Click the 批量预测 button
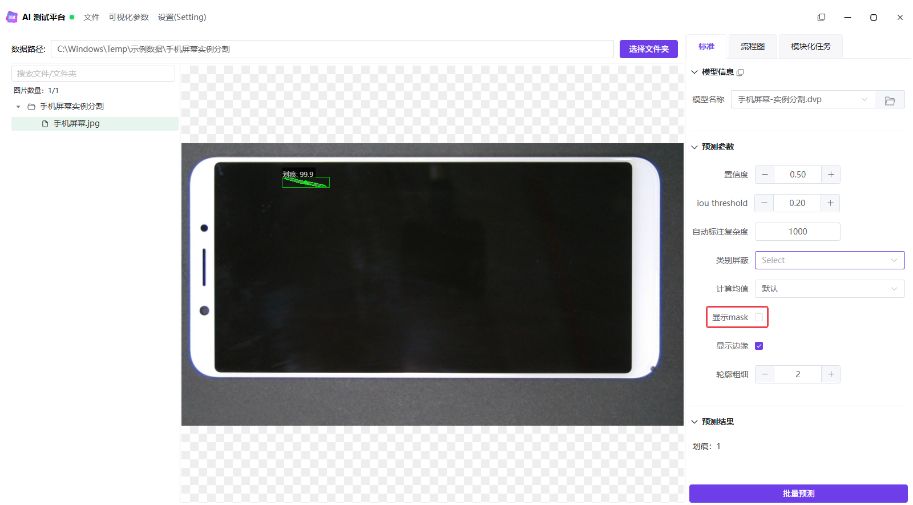Image resolution: width=913 pixels, height=505 pixels. pyautogui.click(x=798, y=494)
